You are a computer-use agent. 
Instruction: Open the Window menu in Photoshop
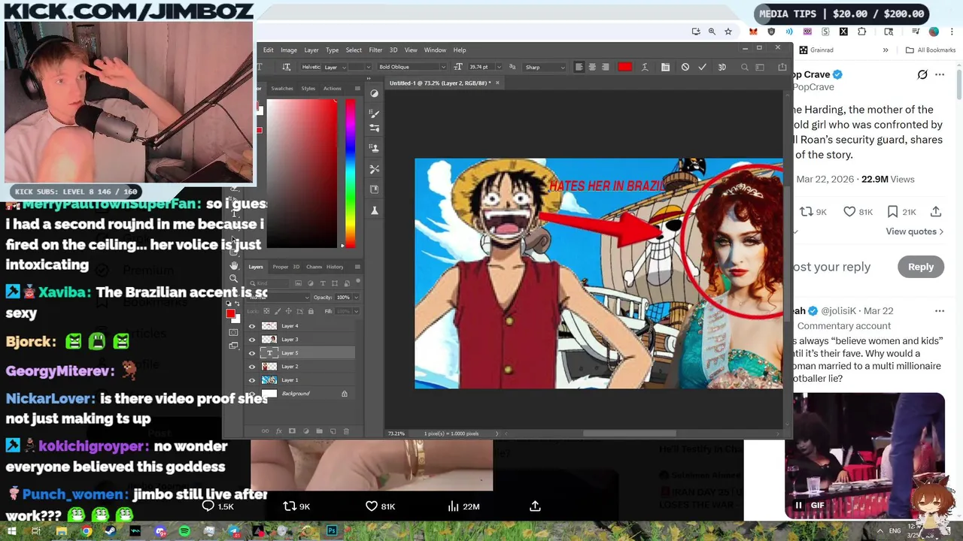click(x=435, y=50)
